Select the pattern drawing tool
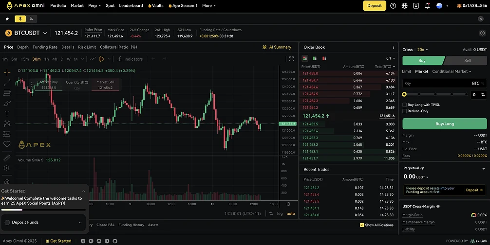 [x=7, y=124]
